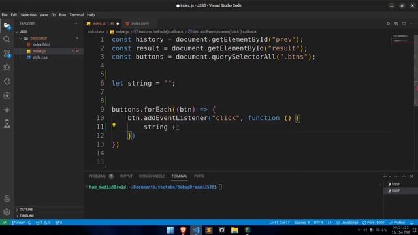
Task: Open the Selection menu
Action: [28, 15]
